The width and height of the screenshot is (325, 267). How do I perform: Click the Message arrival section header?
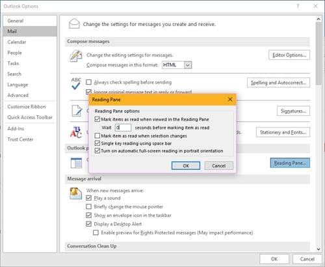click(x=187, y=178)
